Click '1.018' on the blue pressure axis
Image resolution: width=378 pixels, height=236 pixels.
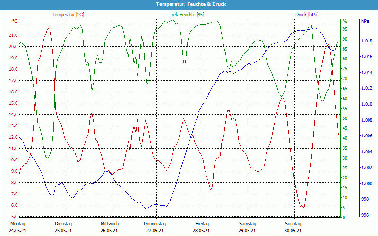367,41
